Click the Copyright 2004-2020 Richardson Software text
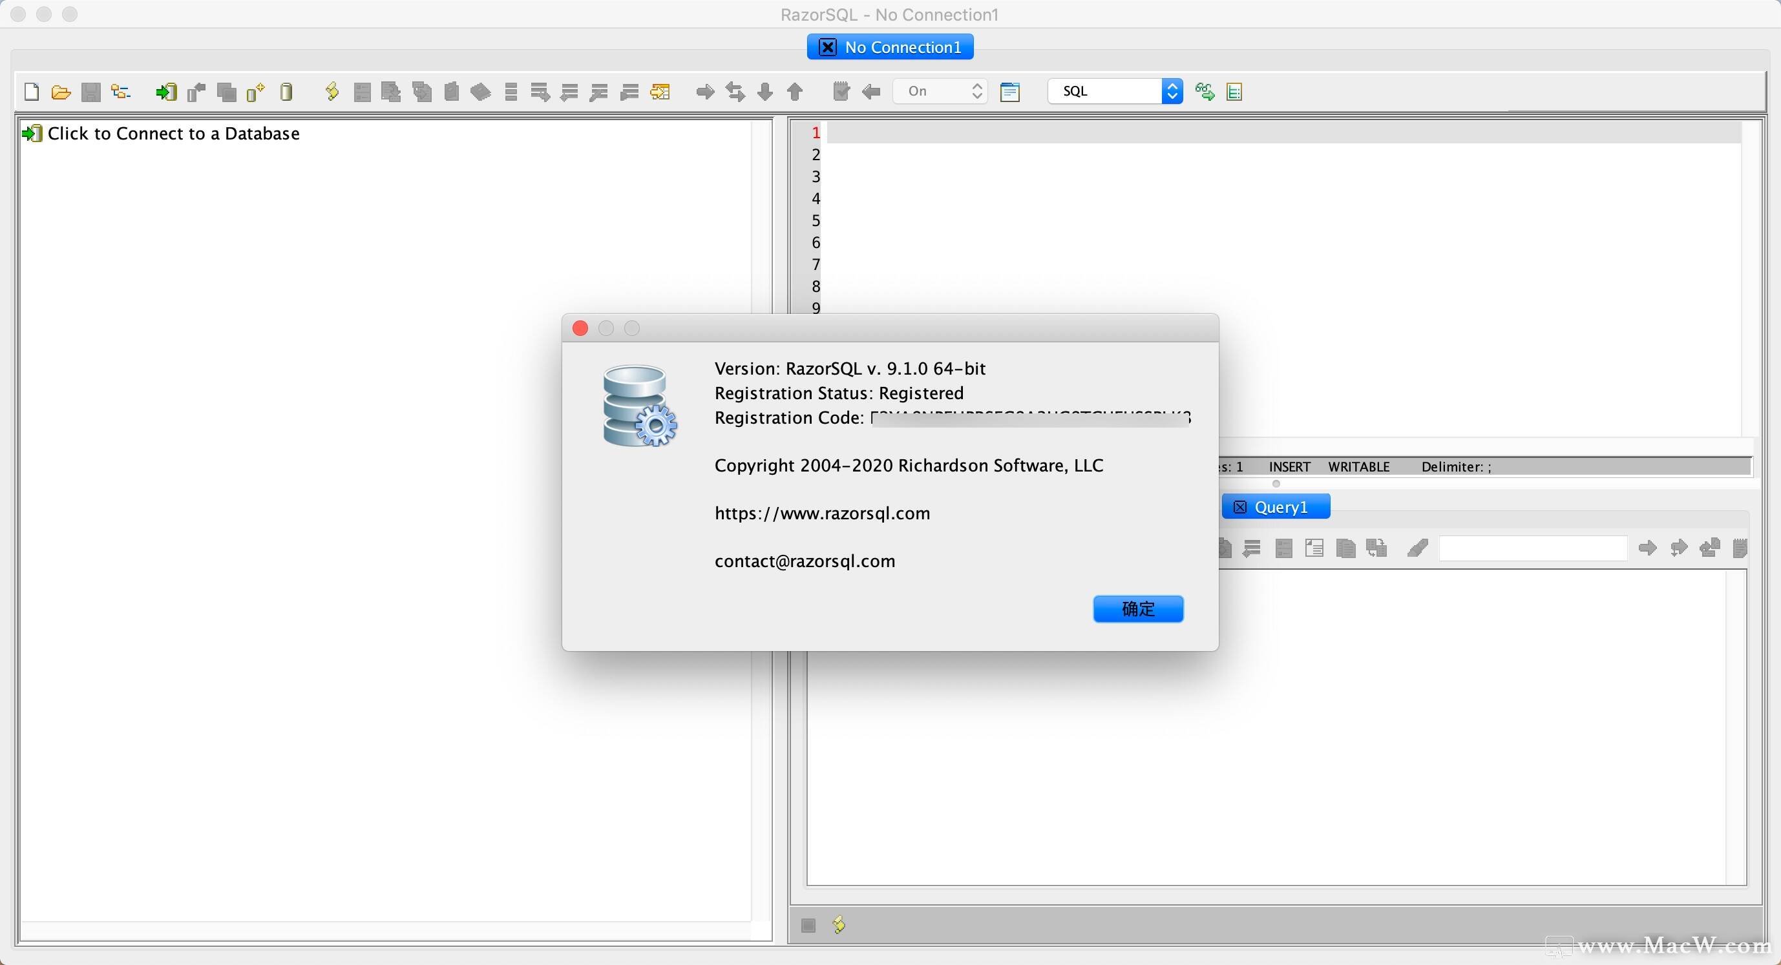 [x=909, y=466]
